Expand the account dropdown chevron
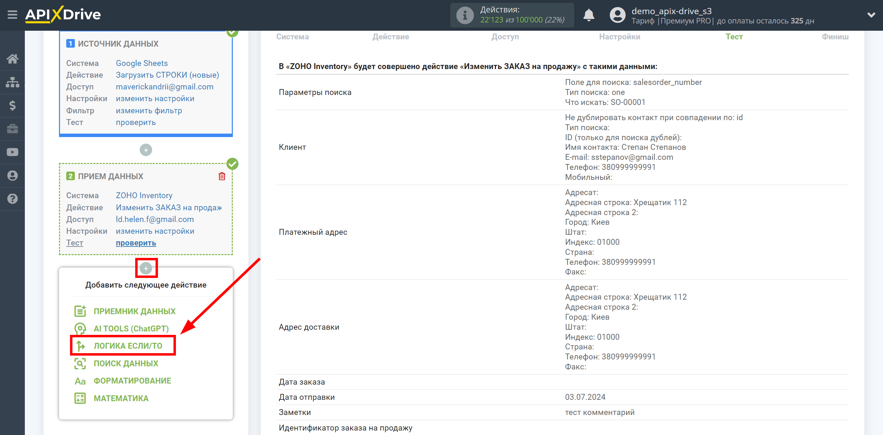The image size is (883, 435). [871, 15]
